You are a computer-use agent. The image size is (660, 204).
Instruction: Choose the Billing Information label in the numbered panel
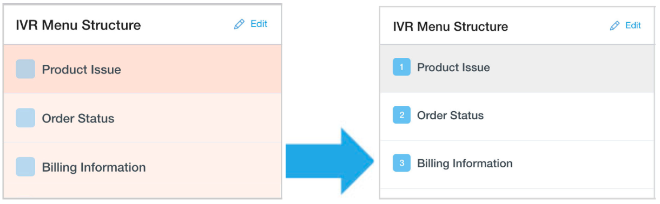[x=465, y=164]
